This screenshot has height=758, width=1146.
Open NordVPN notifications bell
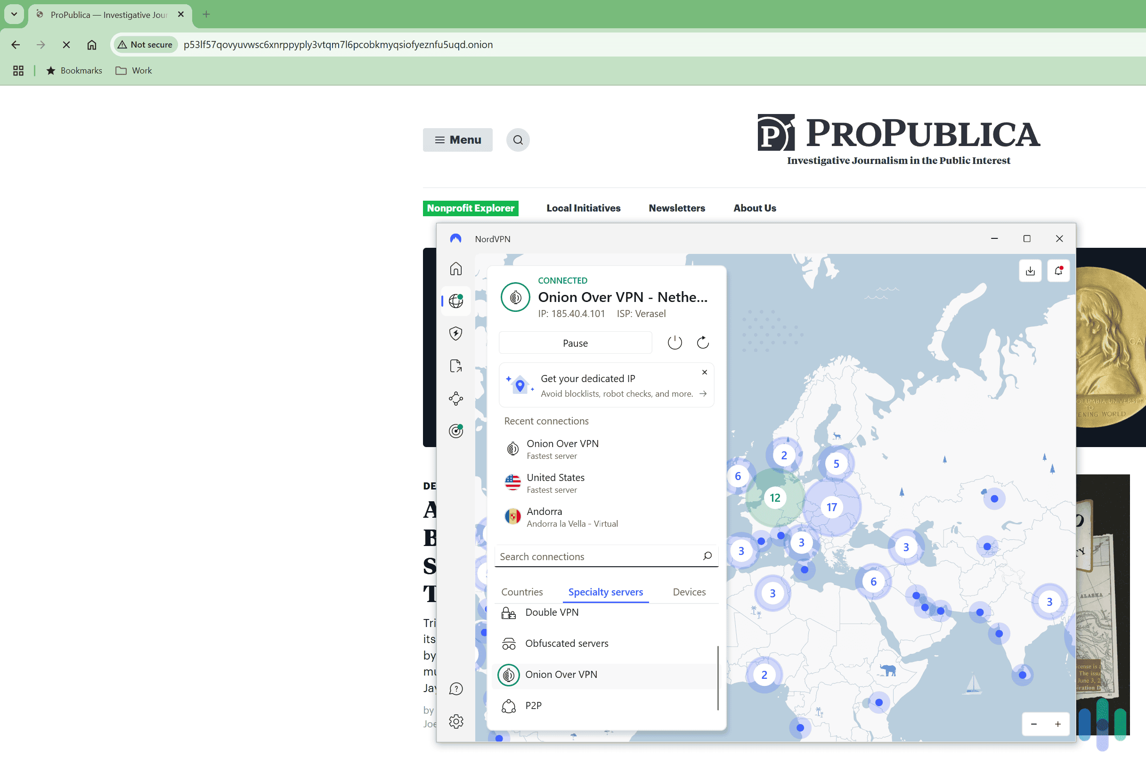point(1058,271)
